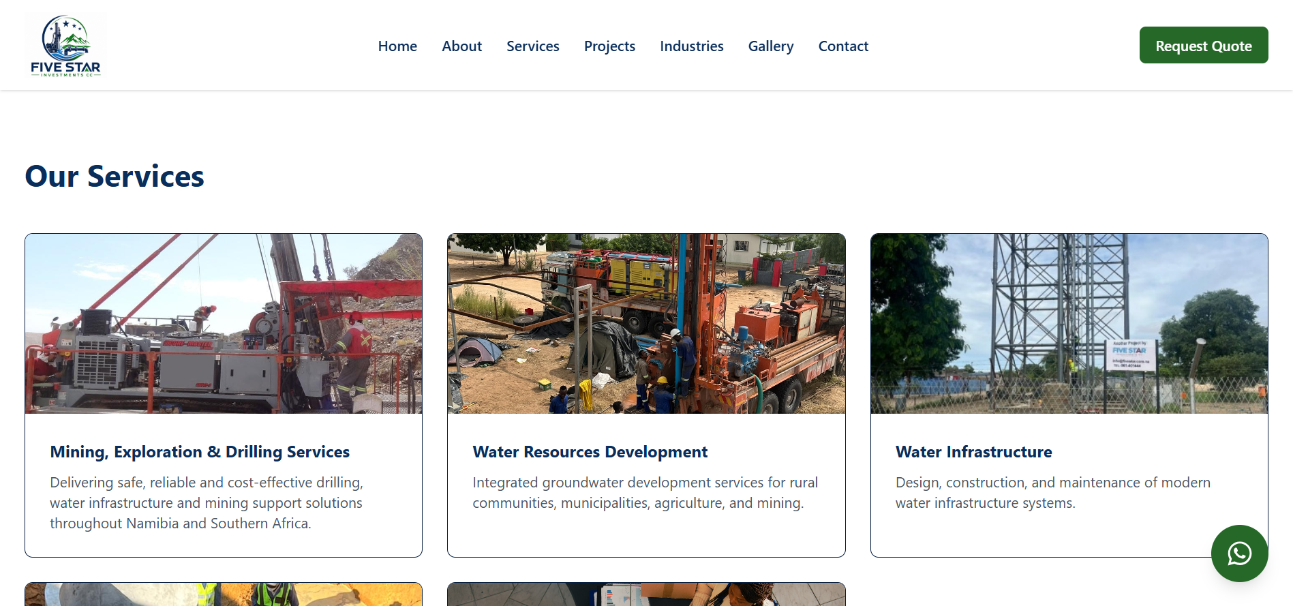Open the water tower structure photo
This screenshot has width=1293, height=606.
point(1069,324)
